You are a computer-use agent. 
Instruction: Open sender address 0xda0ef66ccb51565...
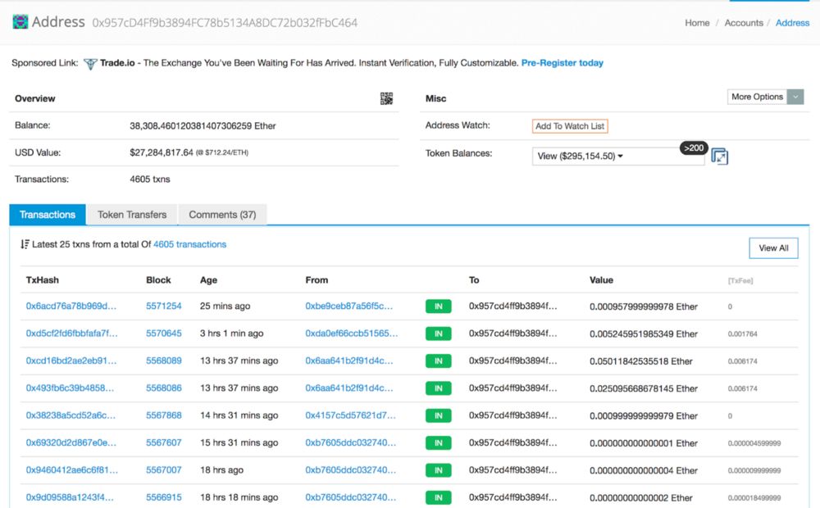tap(352, 333)
